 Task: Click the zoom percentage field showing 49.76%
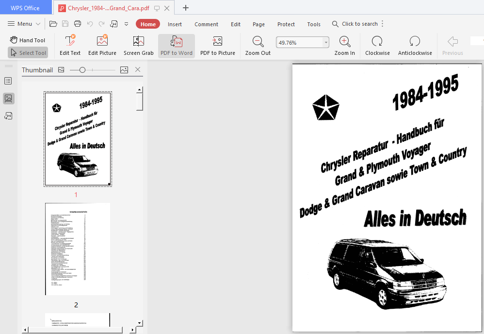299,43
